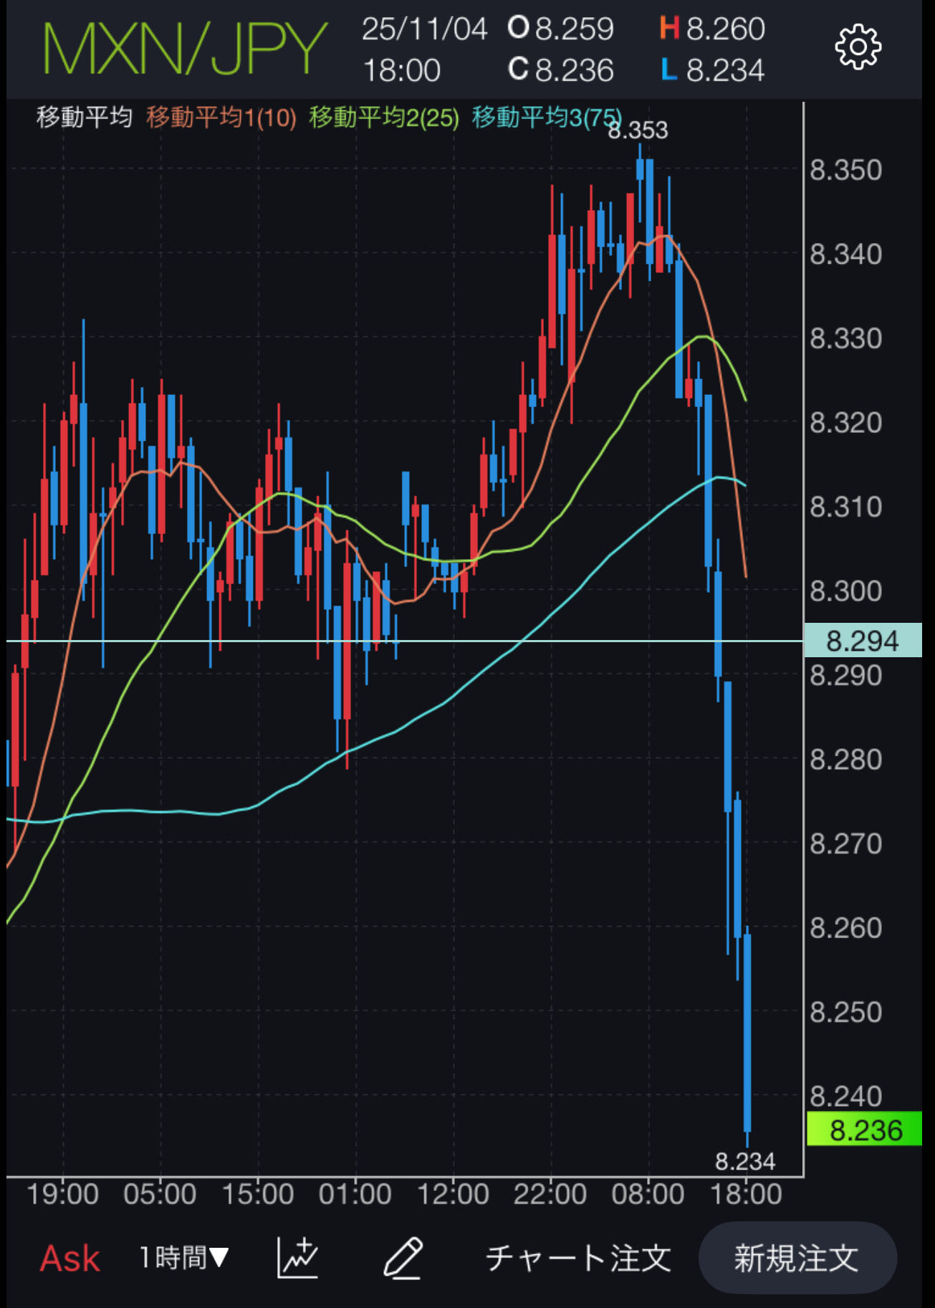Select the 移動平均1(10) legend label
This screenshot has height=1308, width=935.
[x=221, y=118]
